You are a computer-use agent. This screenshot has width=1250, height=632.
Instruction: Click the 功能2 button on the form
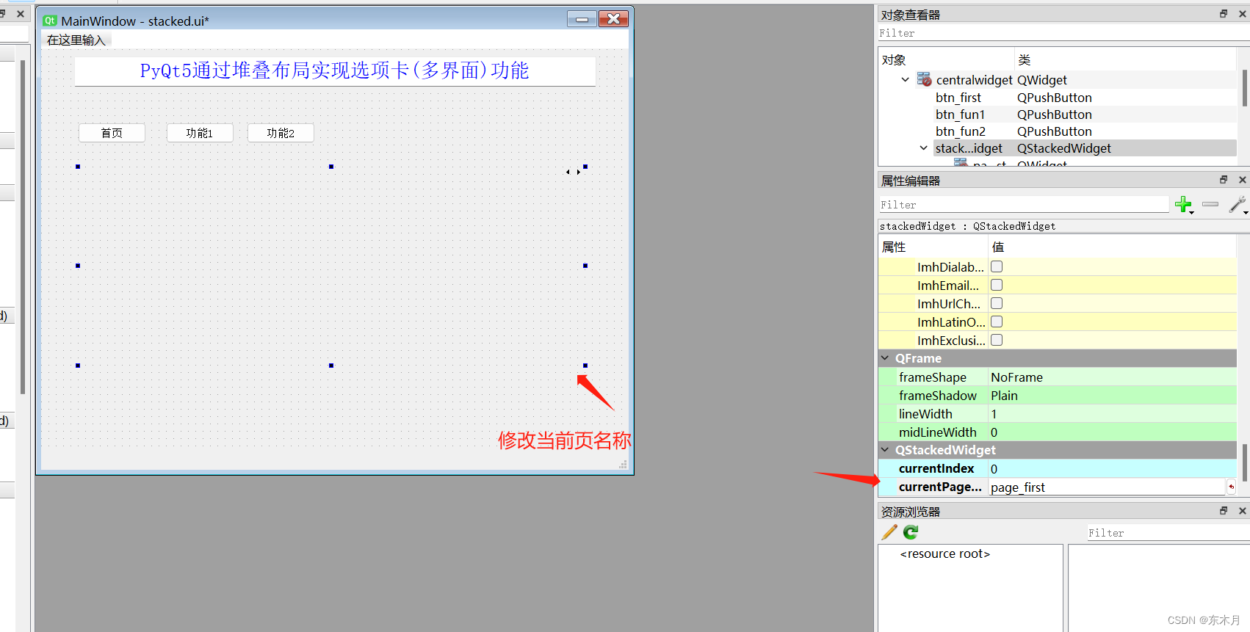coord(281,133)
